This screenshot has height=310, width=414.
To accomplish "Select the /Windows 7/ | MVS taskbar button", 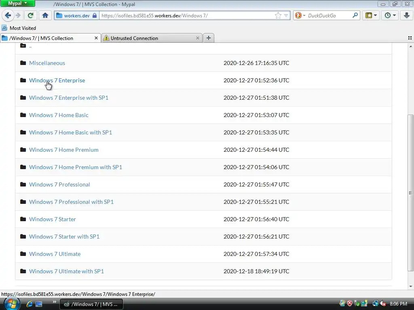I will (x=91, y=304).
